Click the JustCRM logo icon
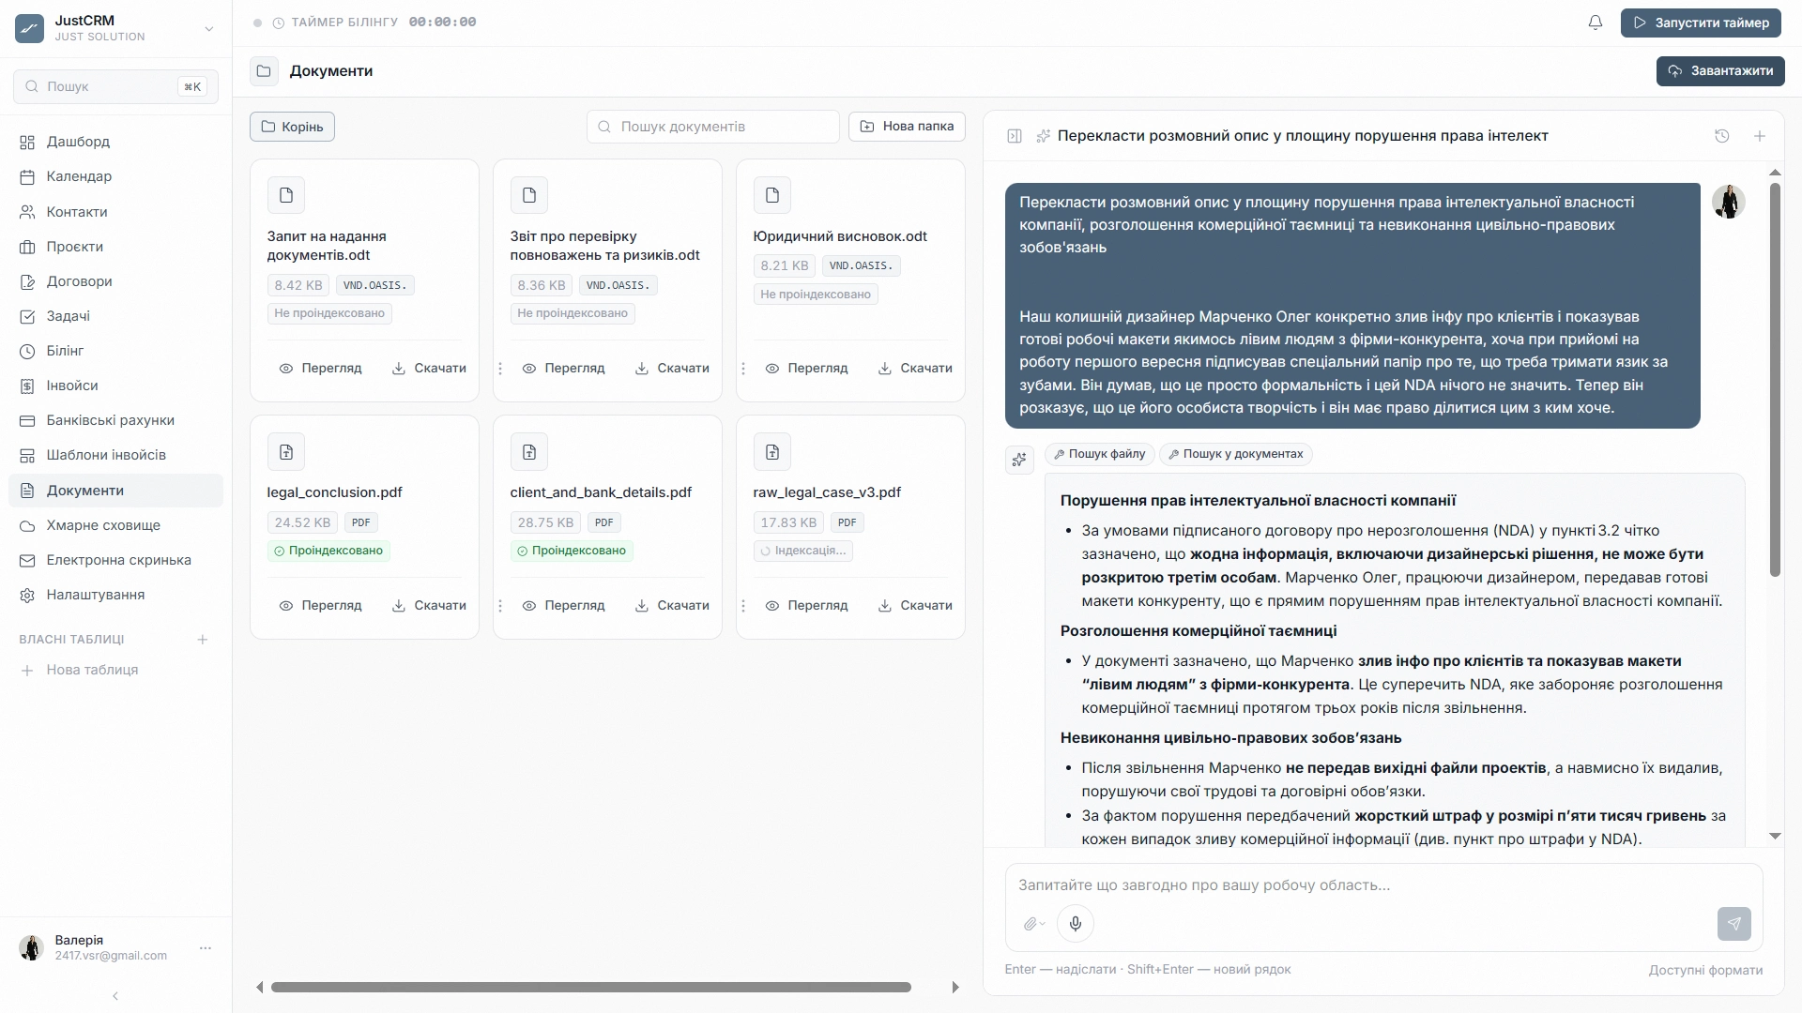Screen dimensions: 1802x1013 pos(29,28)
